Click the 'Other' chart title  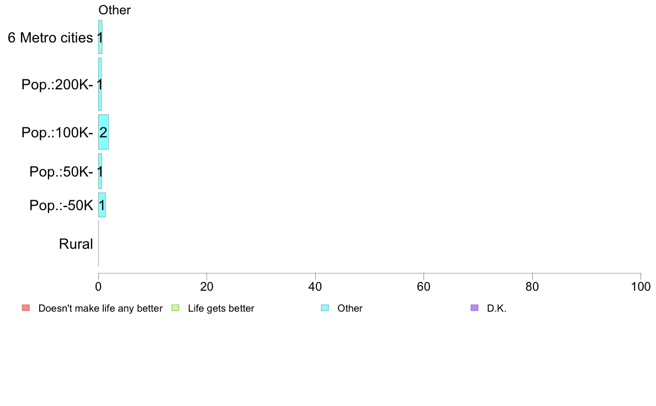click(x=114, y=10)
